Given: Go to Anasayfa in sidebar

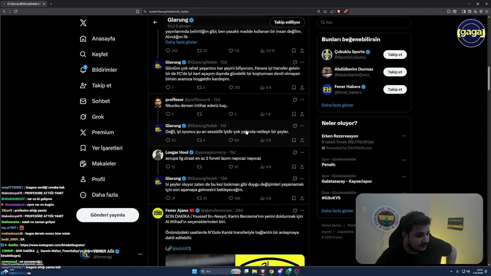Looking at the screenshot, I should click(x=97, y=39).
